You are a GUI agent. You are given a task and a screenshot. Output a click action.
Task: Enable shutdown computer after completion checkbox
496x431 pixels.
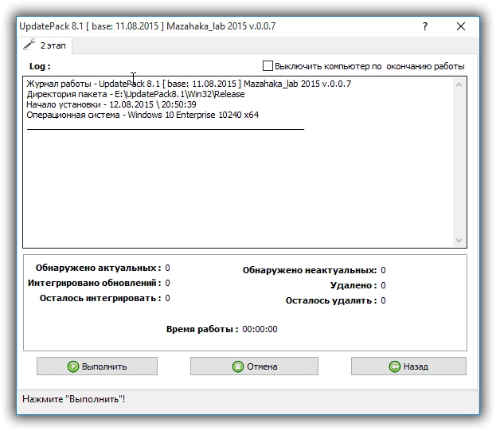(x=268, y=66)
